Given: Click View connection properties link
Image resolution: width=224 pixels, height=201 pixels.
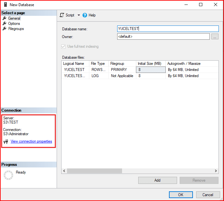Looking at the screenshot, I should [x=31, y=141].
